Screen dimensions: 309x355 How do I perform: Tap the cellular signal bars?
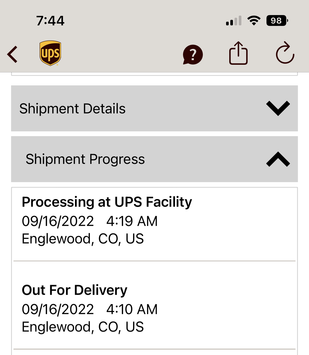[234, 21]
